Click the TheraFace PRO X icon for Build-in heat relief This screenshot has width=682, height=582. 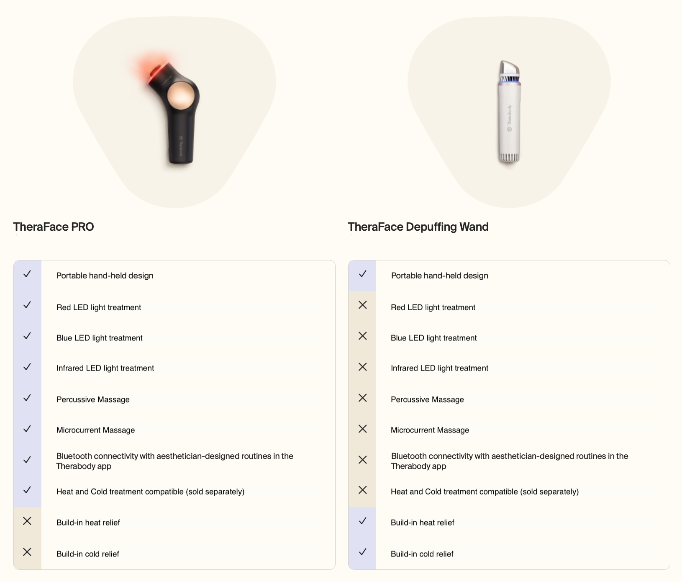tap(27, 521)
